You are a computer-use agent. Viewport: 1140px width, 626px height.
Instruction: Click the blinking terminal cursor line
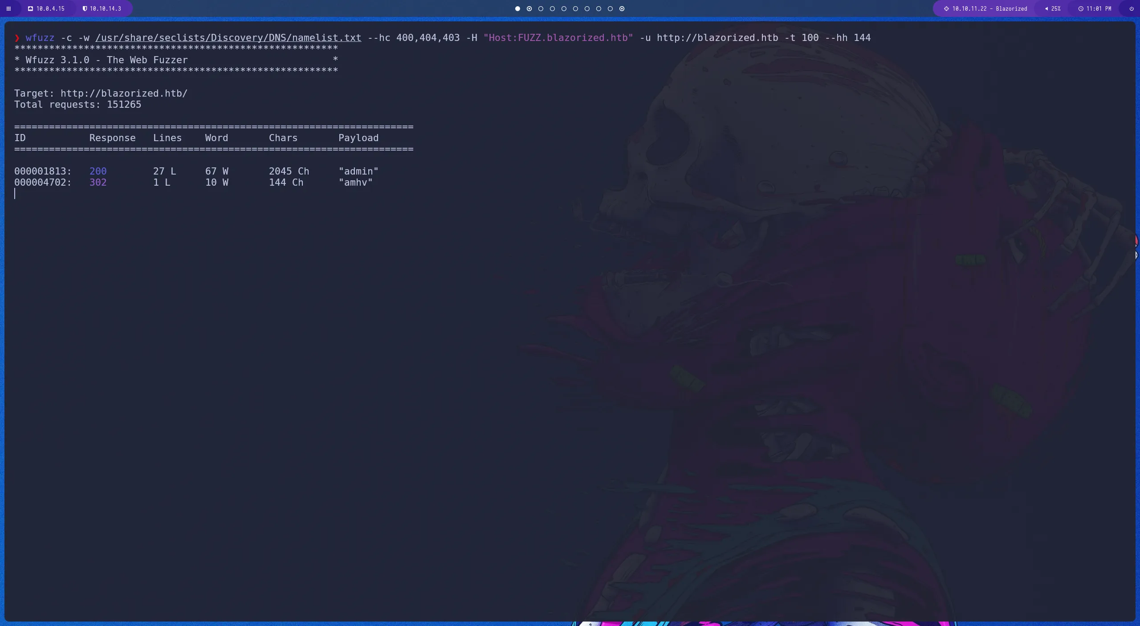tap(16, 193)
